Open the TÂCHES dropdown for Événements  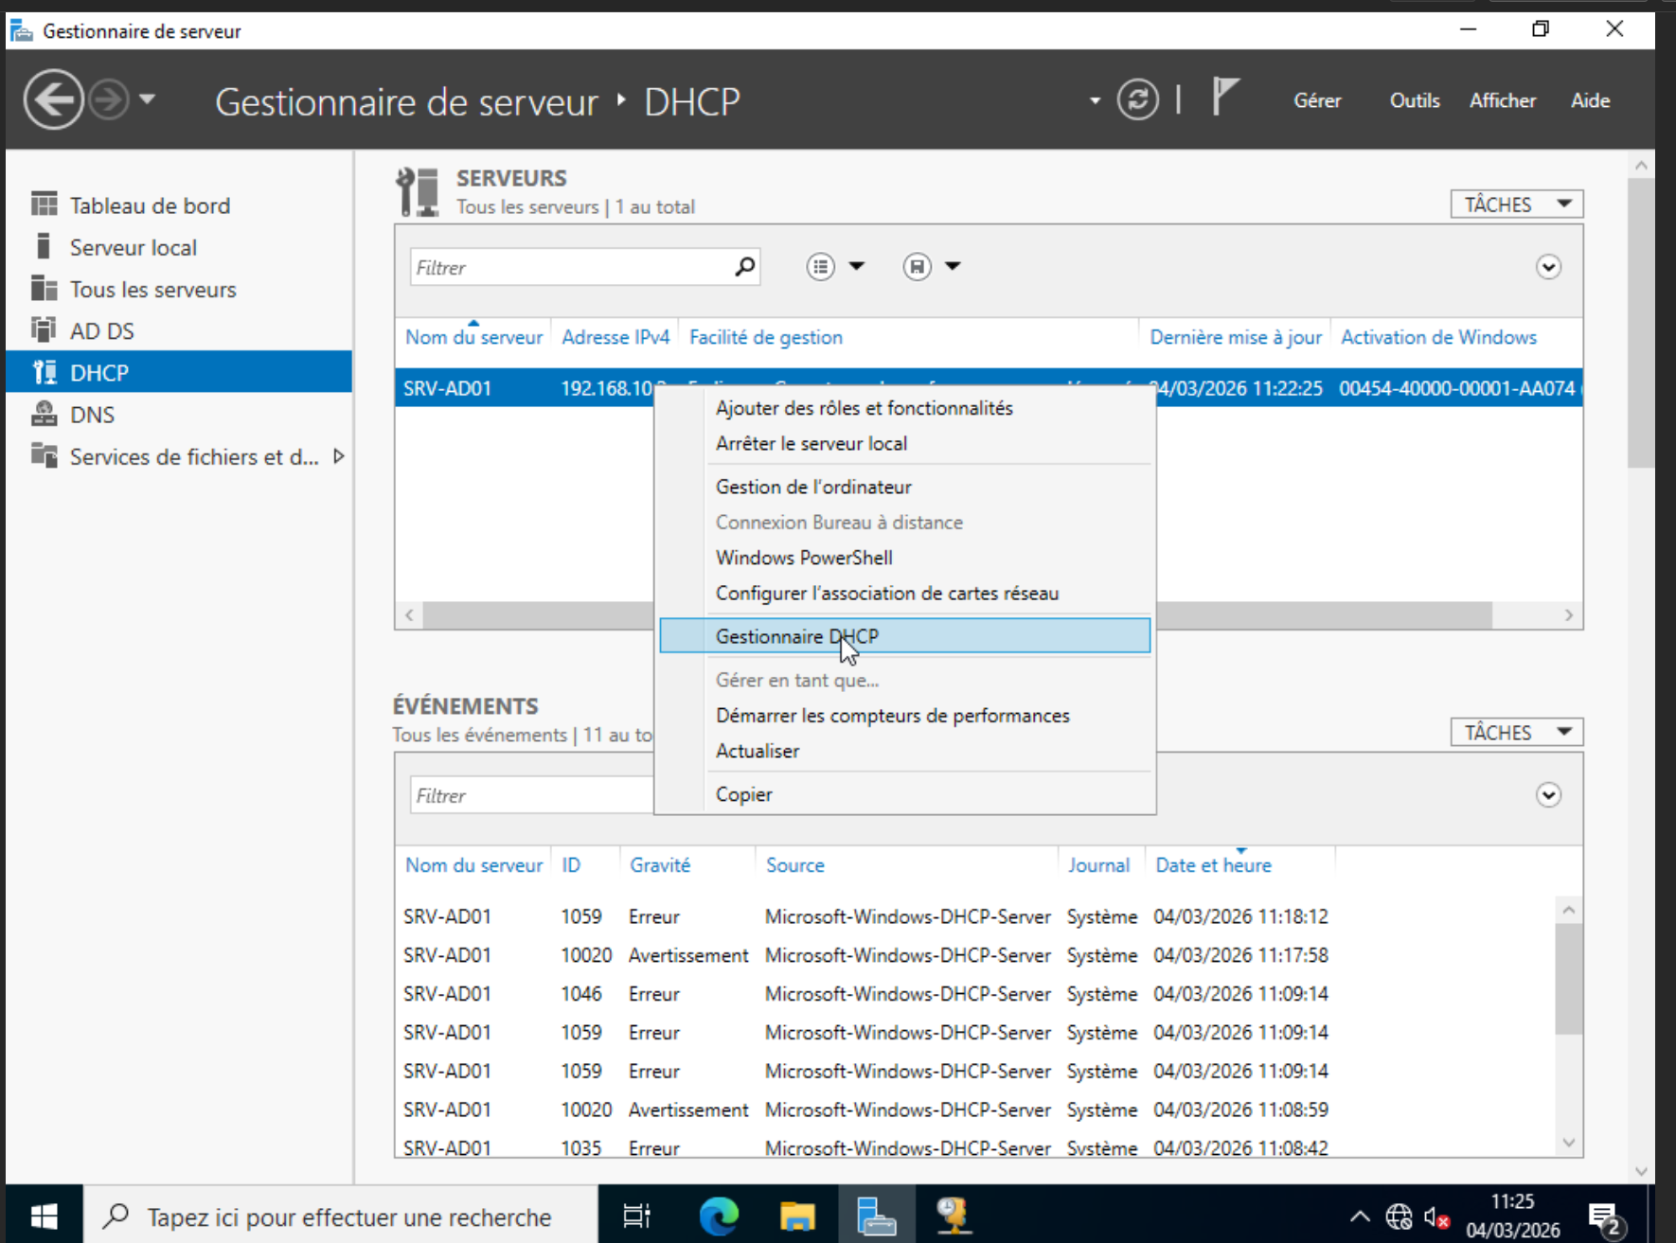1516,733
